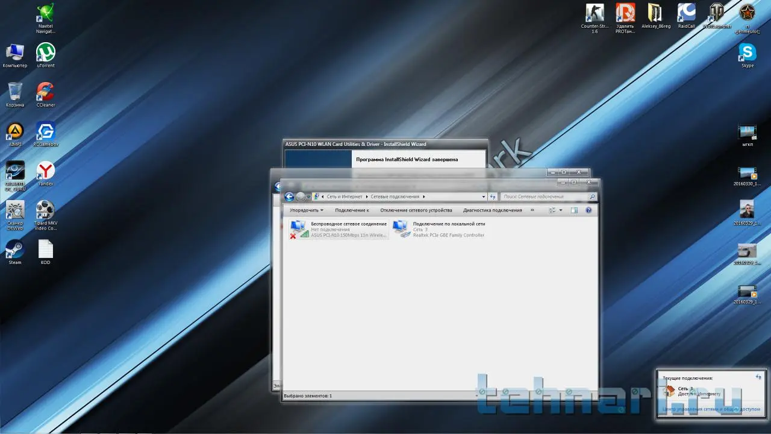Image resolution: width=771 pixels, height=434 pixels.
Task: Select the WoTLauncher desktop shortcut
Action: click(x=717, y=16)
